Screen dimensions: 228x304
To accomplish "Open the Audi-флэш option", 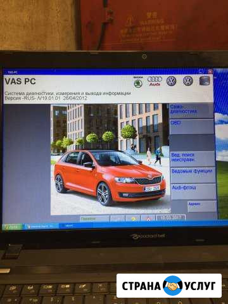I will [194, 192].
